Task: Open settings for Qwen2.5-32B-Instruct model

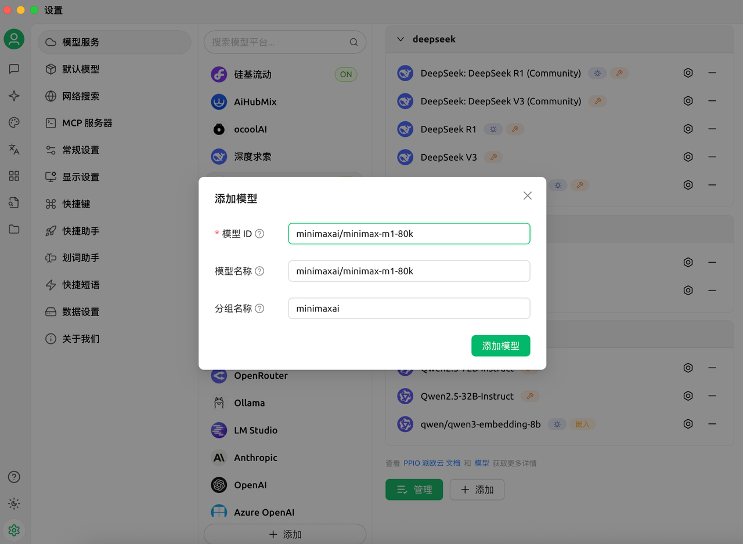Action: [688, 396]
